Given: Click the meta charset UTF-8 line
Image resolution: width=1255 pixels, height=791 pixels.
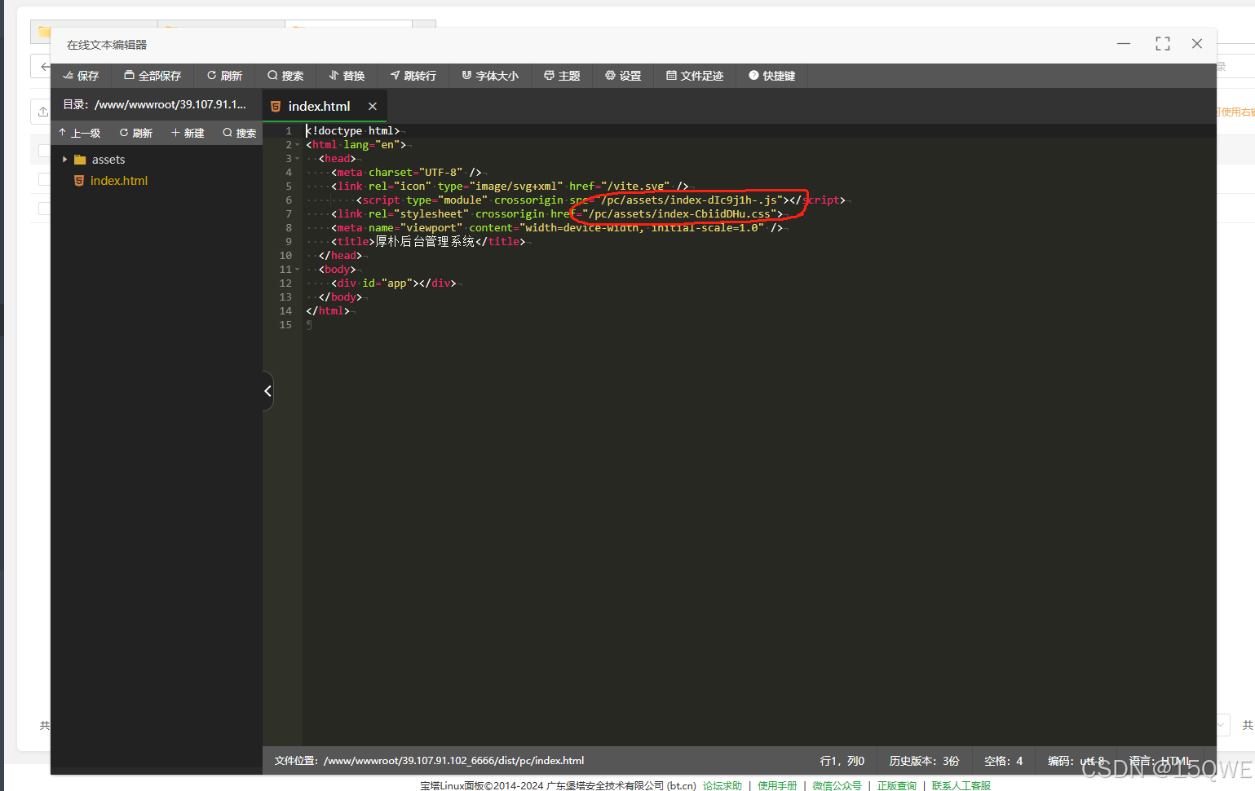Looking at the screenshot, I should click(x=406, y=173).
